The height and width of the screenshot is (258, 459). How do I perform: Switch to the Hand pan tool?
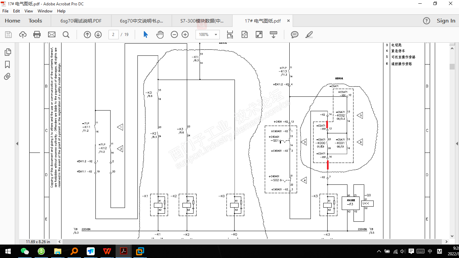click(160, 35)
